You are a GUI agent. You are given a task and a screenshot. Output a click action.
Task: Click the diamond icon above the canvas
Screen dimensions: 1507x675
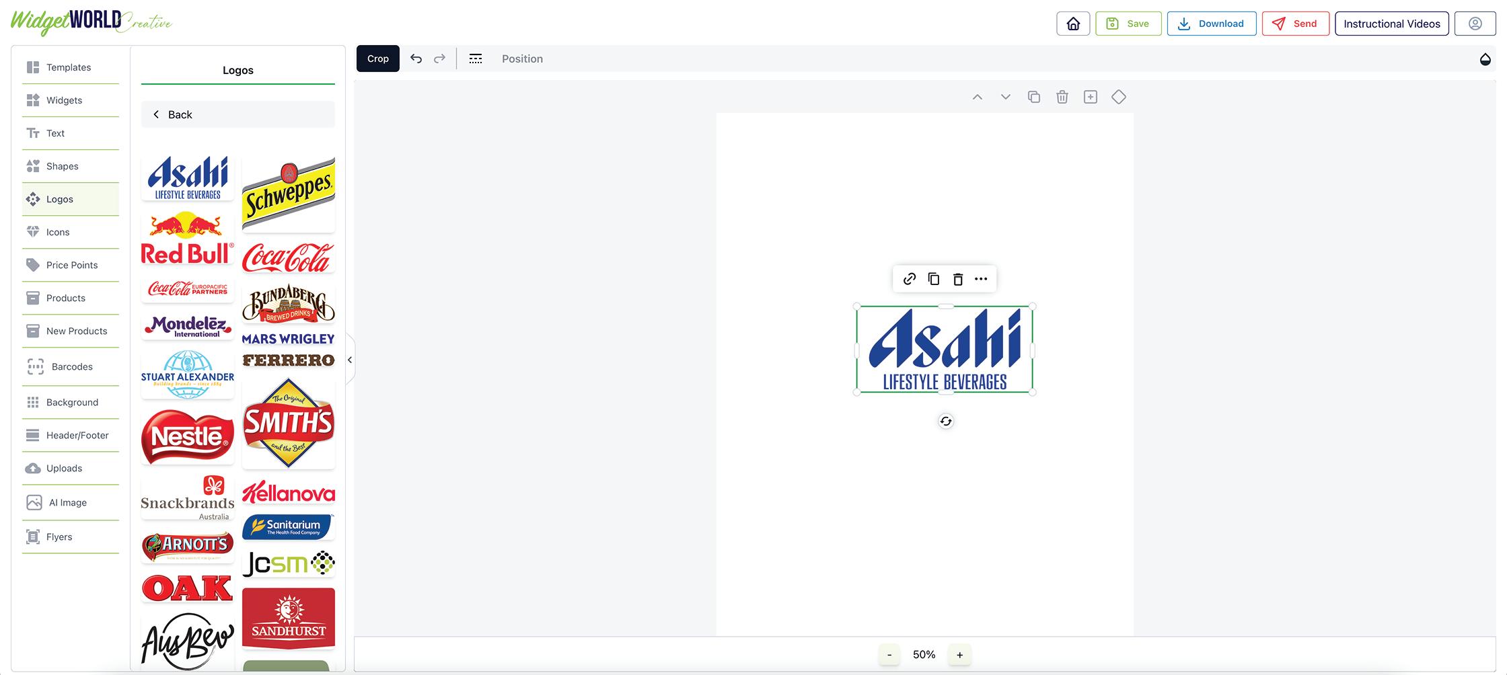[1119, 97]
